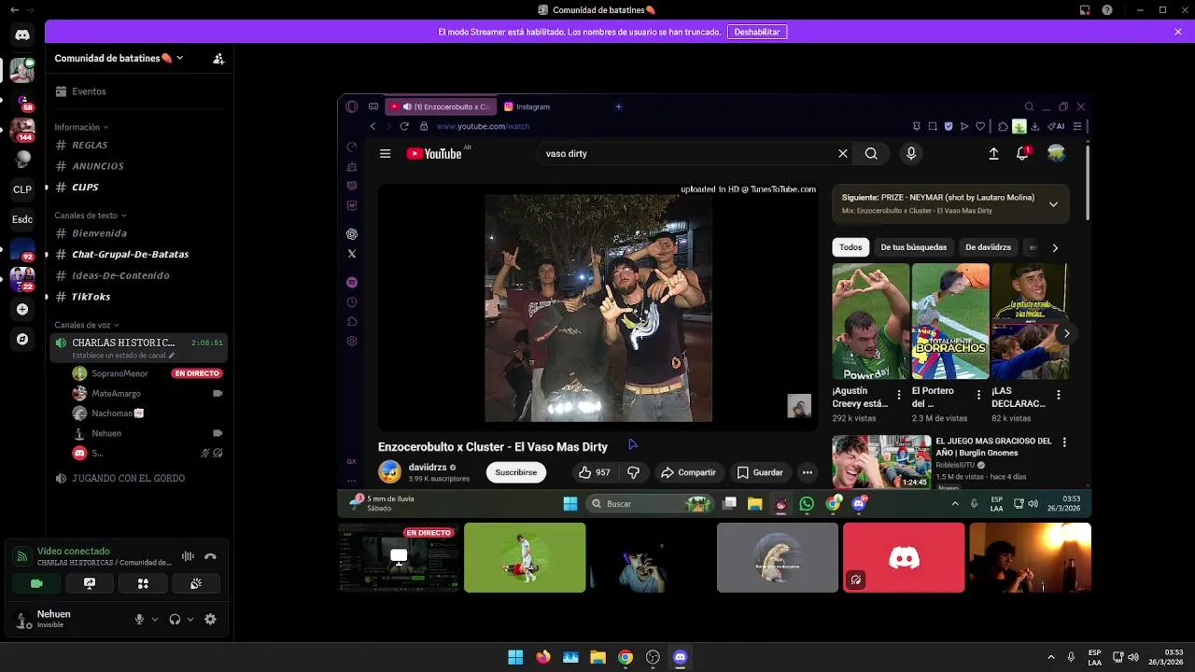Open the SopranoMenor live stream entry
The image size is (1195, 672).
(x=147, y=373)
